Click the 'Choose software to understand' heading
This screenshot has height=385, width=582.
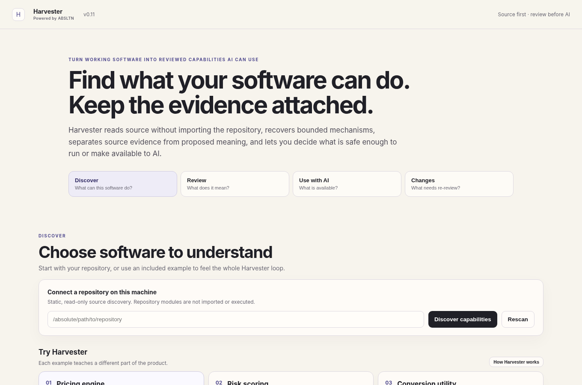click(x=155, y=252)
